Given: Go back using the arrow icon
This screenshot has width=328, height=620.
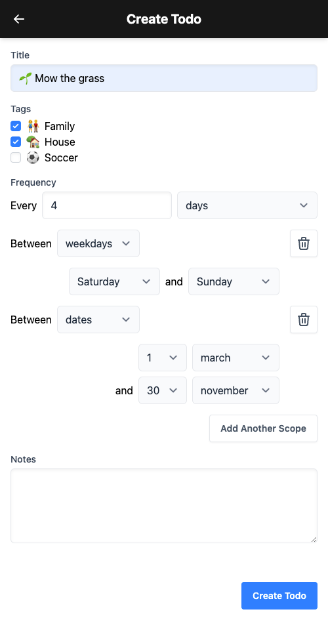Looking at the screenshot, I should 19,19.
